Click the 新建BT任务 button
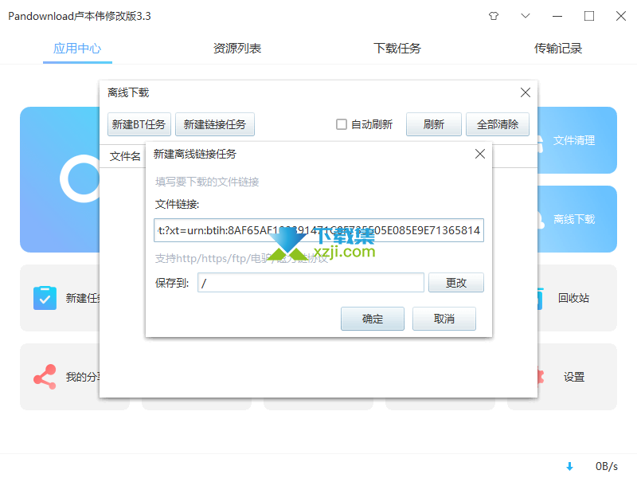Viewport: 637px width, 478px height. pos(139,124)
